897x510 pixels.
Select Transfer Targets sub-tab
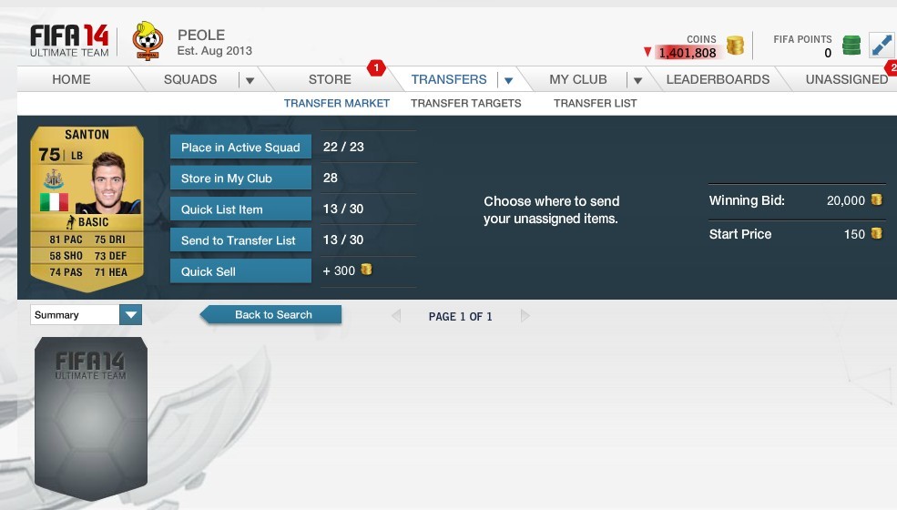coord(466,104)
